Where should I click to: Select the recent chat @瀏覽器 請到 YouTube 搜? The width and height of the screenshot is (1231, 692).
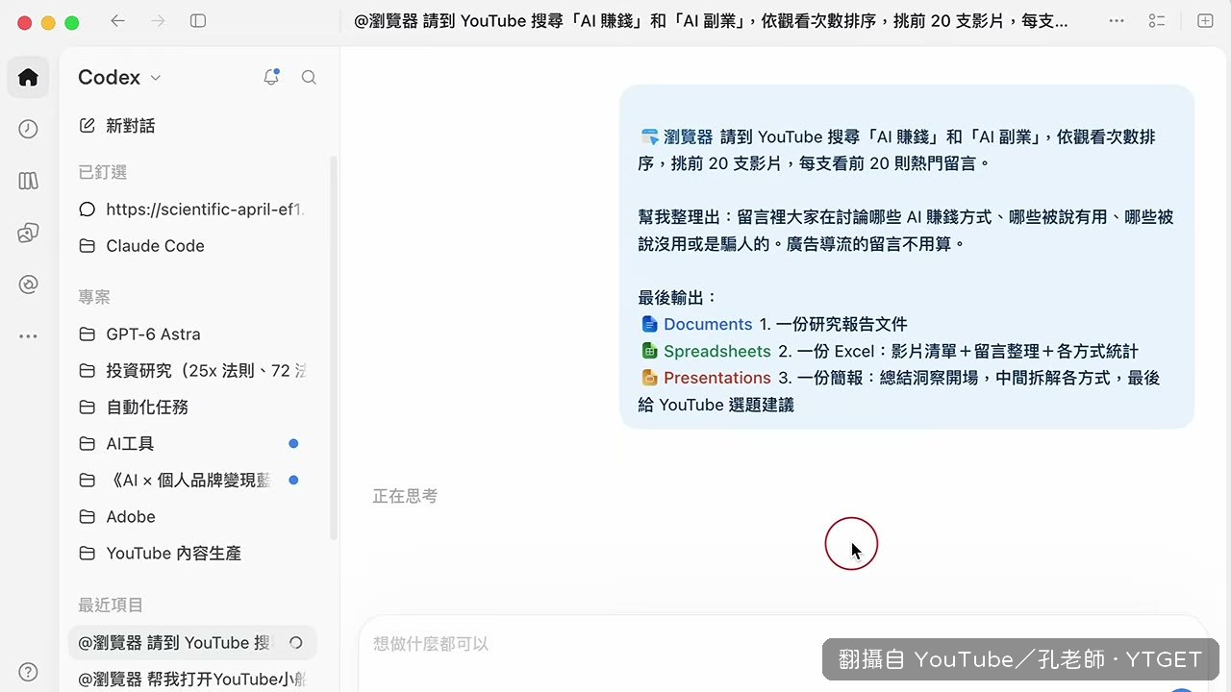pos(193,643)
